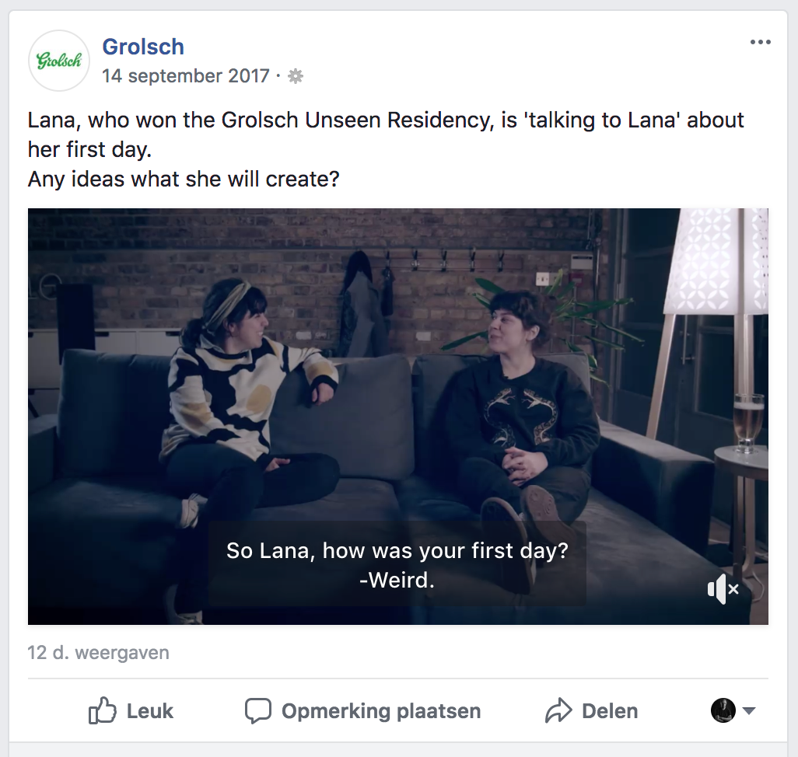Open the Grolsch page name link
The width and height of the screenshot is (798, 757).
[x=143, y=47]
